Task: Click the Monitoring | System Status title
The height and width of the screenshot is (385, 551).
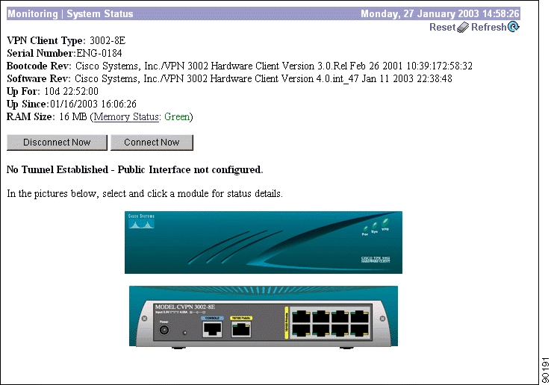Action: (x=70, y=14)
